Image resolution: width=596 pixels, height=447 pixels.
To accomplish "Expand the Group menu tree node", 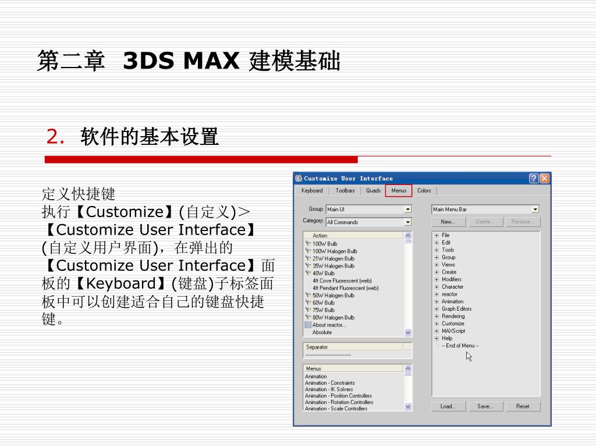I will tap(437, 257).
